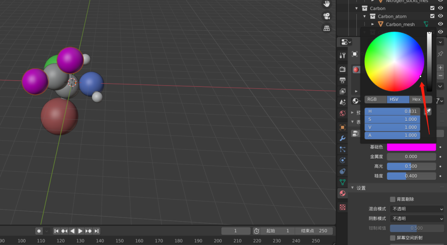447x245 pixels.
Task: Open the Physics properties tab
Action: (x=343, y=160)
